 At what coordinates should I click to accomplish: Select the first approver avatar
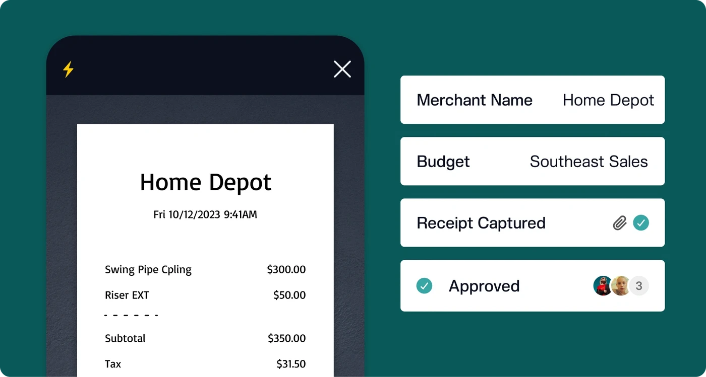pyautogui.click(x=603, y=286)
